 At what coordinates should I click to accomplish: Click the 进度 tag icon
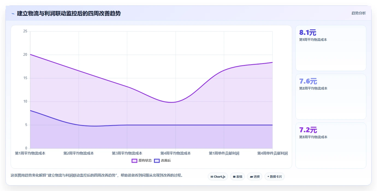tap(251, 177)
